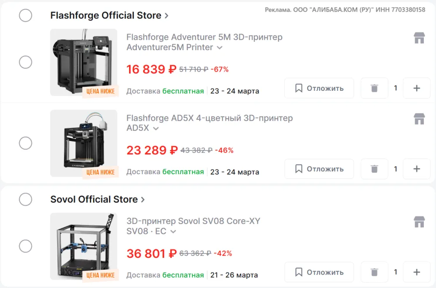Image resolution: width=436 pixels, height=288 pixels.
Task: Select all Flashforge Official Store items
Action: click(x=26, y=15)
